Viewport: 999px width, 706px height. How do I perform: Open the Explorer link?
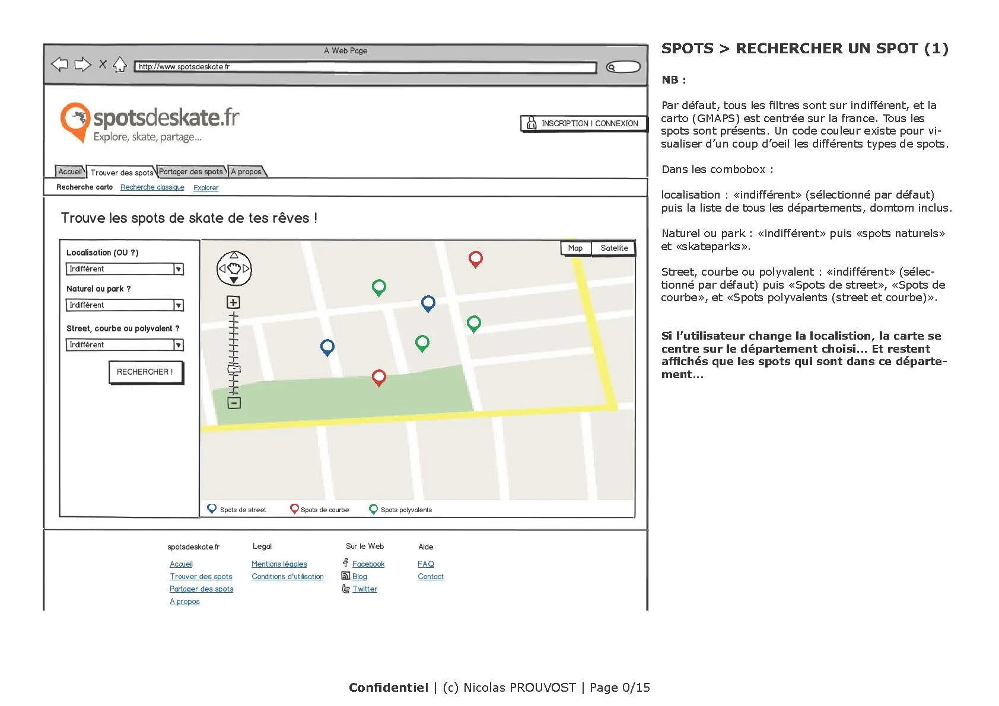pos(206,188)
